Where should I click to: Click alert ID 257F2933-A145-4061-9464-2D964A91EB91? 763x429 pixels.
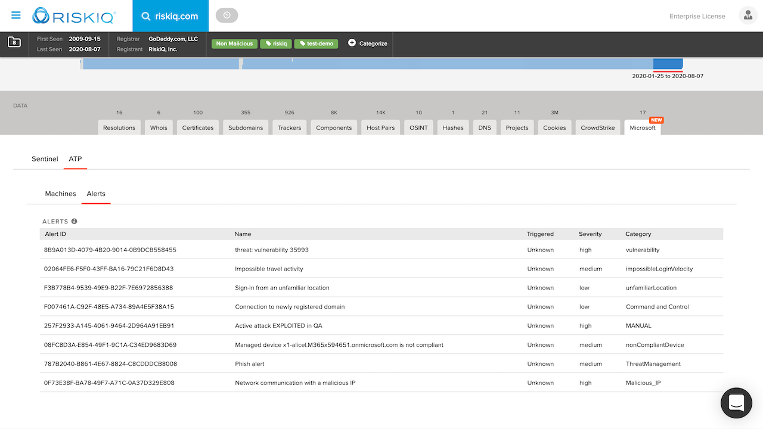(x=109, y=326)
